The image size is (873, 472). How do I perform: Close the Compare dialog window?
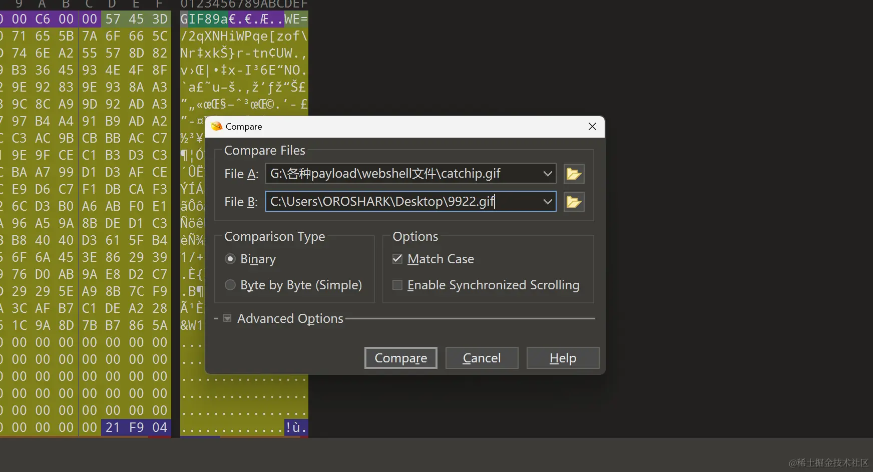592,126
